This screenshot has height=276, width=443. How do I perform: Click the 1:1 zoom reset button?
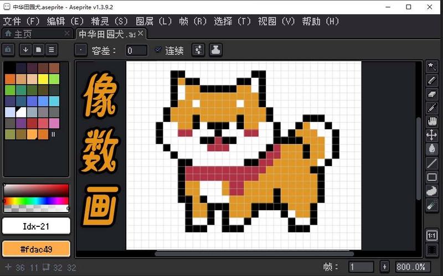[432, 236]
